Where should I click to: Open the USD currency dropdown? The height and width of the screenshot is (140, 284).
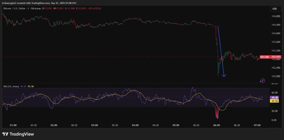[x=274, y=9]
